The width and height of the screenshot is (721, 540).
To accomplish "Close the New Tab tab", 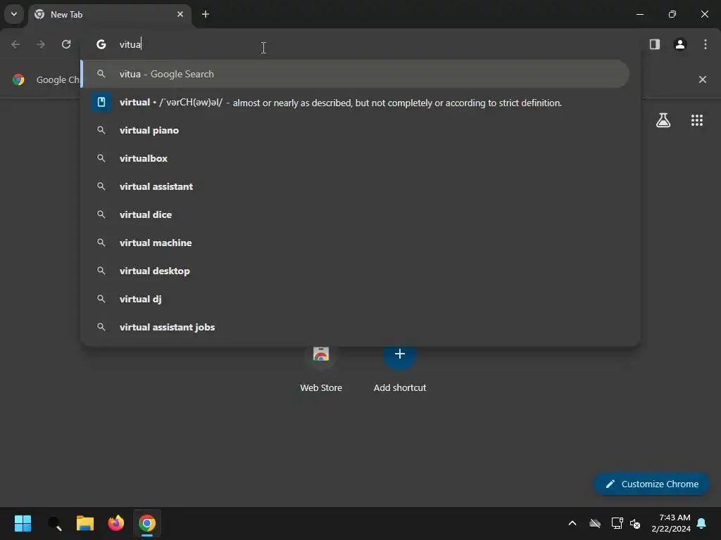I will coord(180,14).
